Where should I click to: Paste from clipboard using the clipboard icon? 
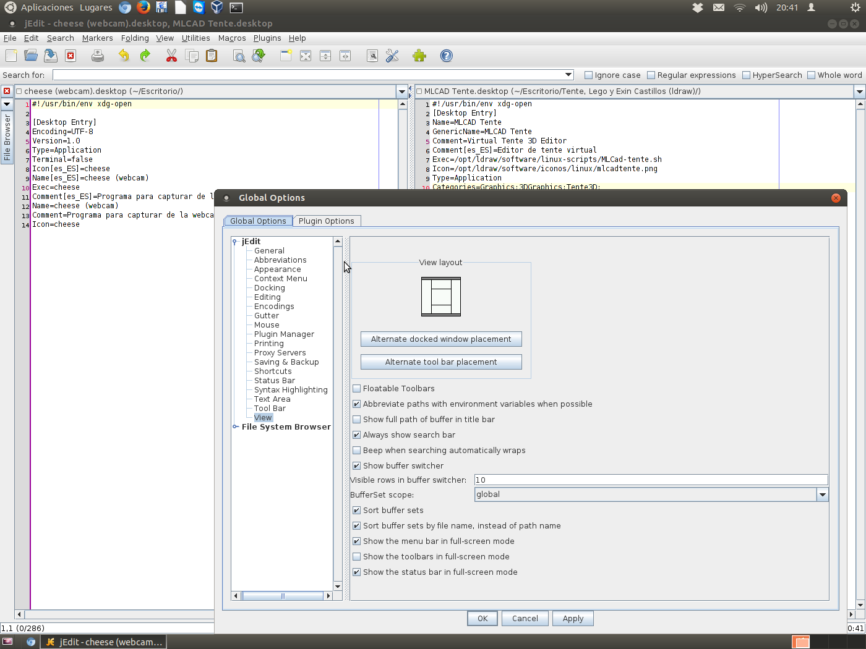pos(210,56)
